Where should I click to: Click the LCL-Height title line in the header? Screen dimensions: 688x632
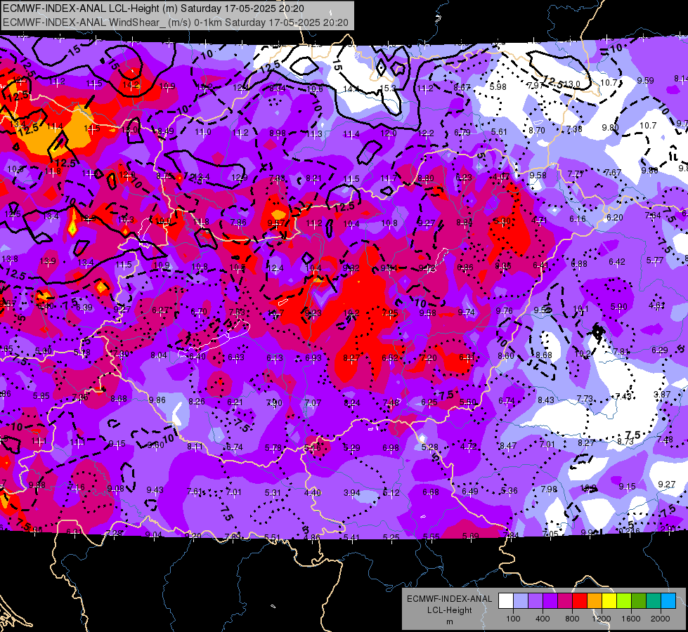153,8
